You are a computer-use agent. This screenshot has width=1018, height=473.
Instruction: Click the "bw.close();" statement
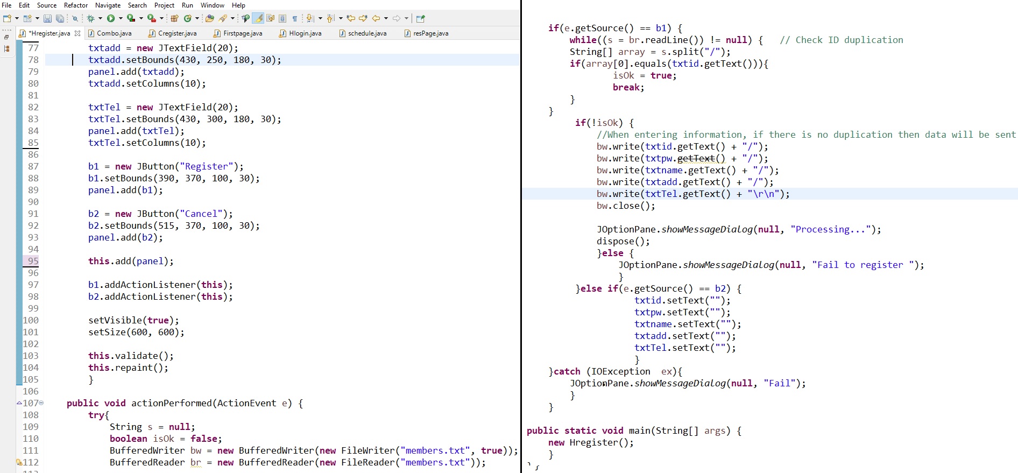click(626, 206)
